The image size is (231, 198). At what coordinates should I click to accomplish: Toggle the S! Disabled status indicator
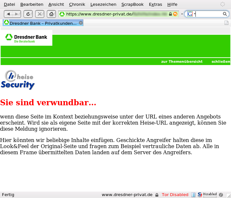[207, 195]
